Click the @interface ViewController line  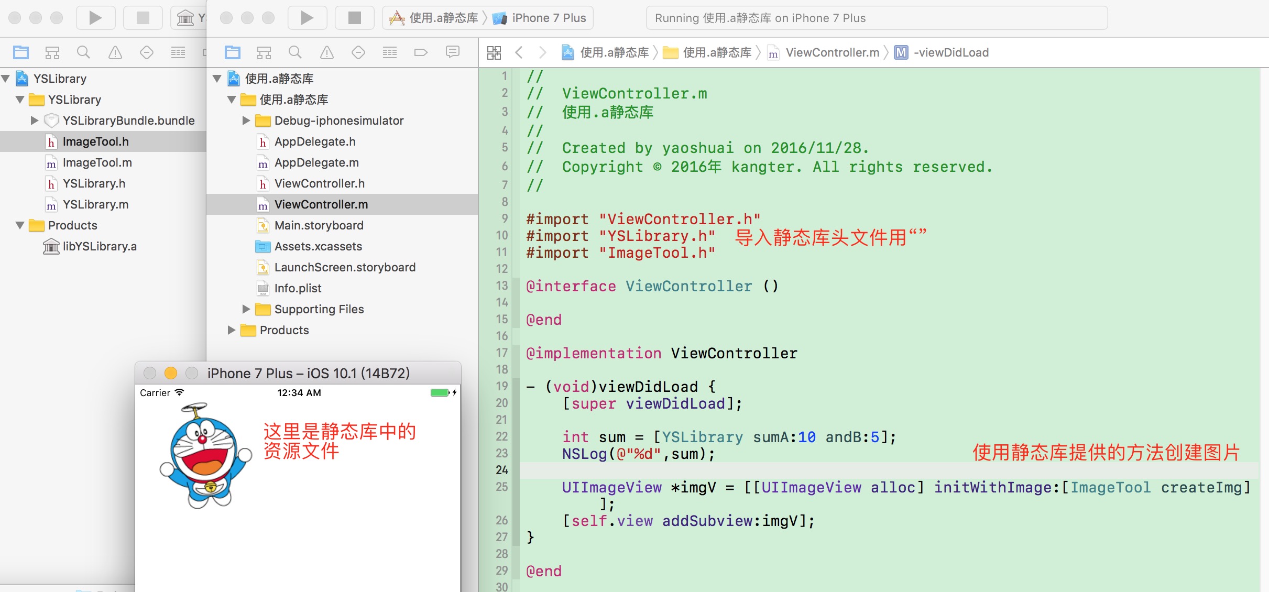pos(652,286)
